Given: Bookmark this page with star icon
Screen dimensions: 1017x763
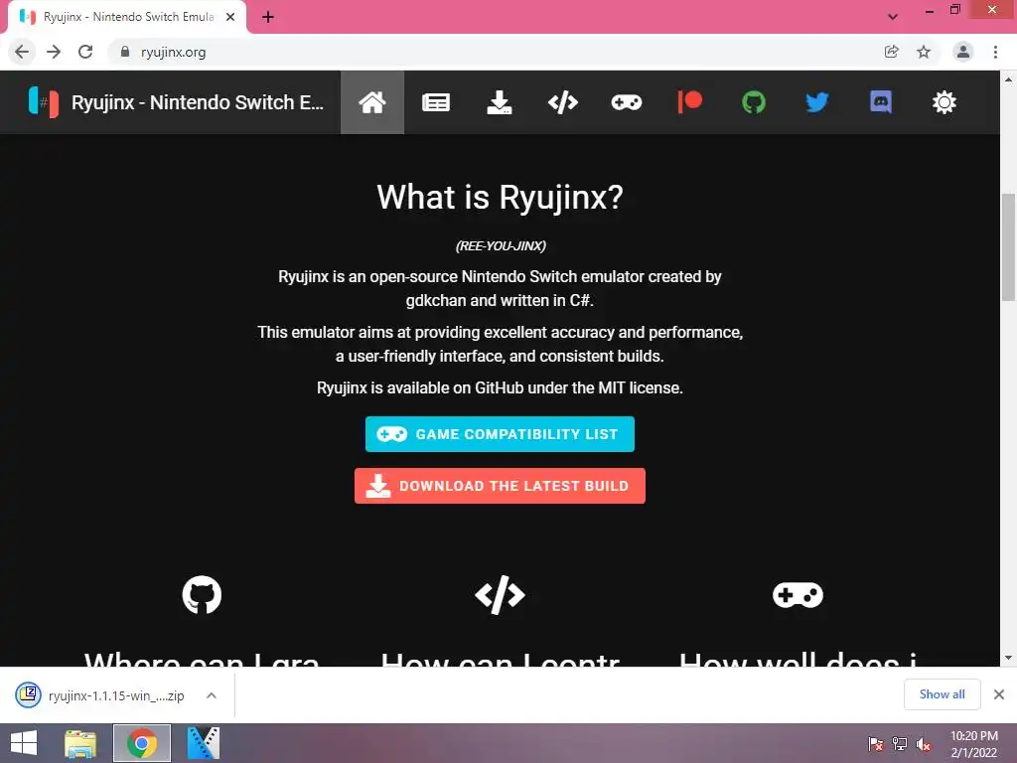Looking at the screenshot, I should [x=924, y=52].
